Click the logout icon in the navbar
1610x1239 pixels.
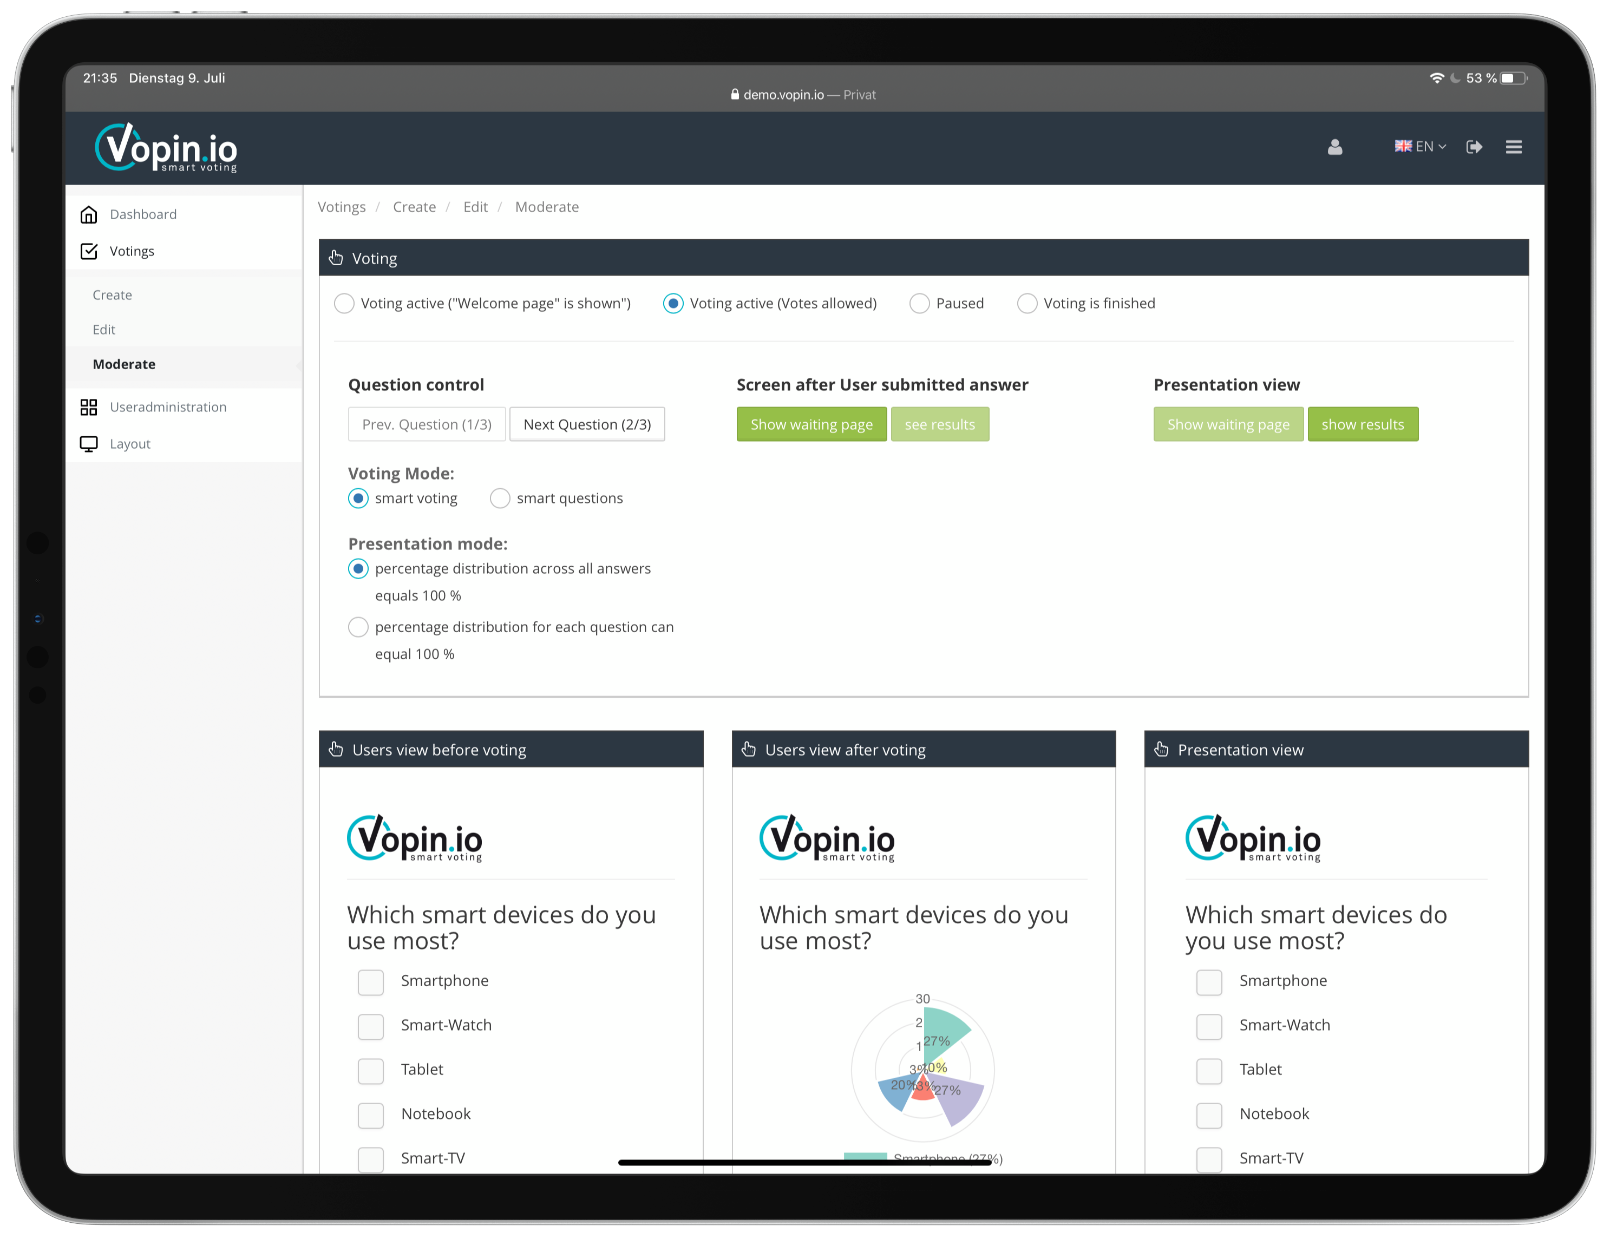pos(1474,147)
